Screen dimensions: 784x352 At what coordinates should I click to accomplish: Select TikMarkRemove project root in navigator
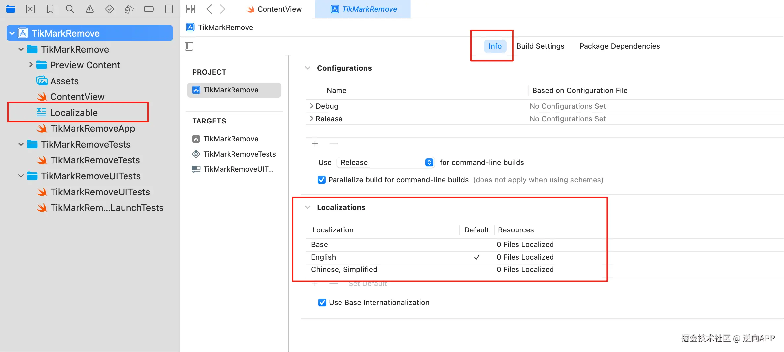(90, 33)
